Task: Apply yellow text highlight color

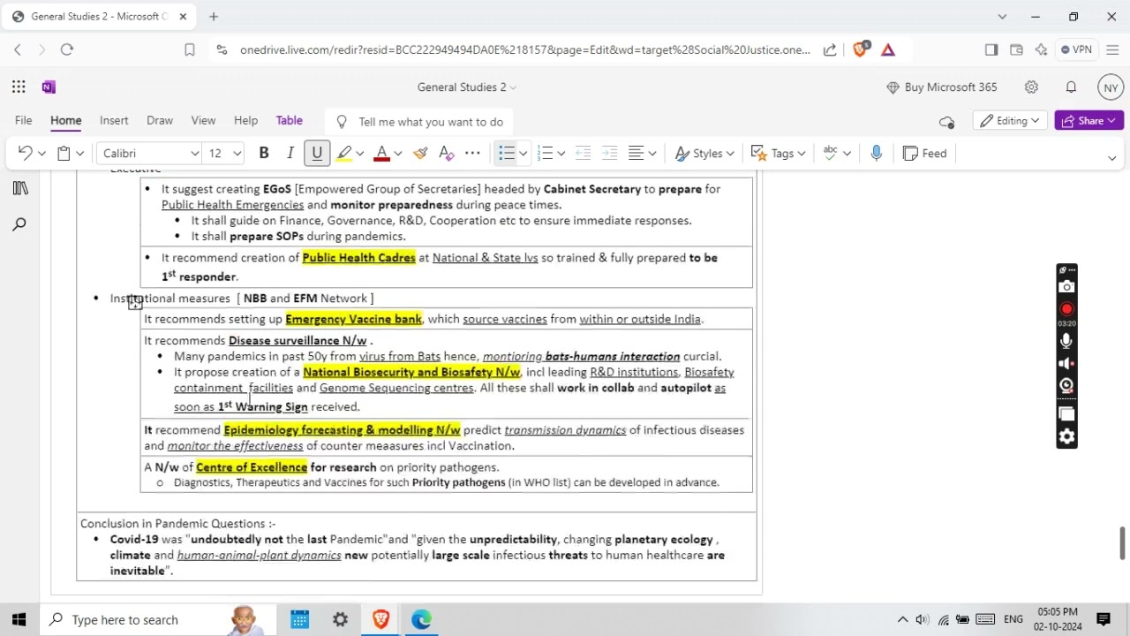Action: coord(344,153)
